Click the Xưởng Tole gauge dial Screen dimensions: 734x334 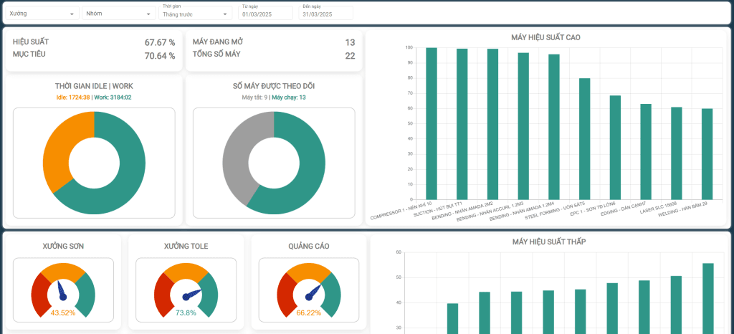186,290
